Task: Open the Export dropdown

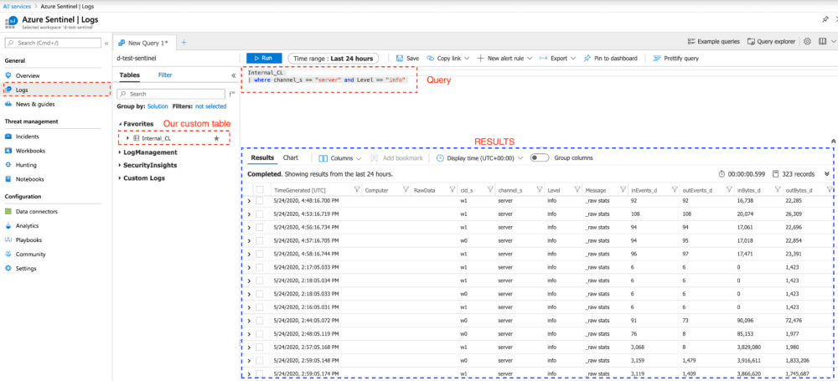Action: click(x=557, y=59)
